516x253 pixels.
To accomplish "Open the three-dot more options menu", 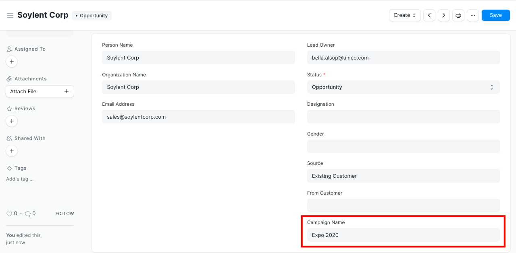I will [x=472, y=15].
